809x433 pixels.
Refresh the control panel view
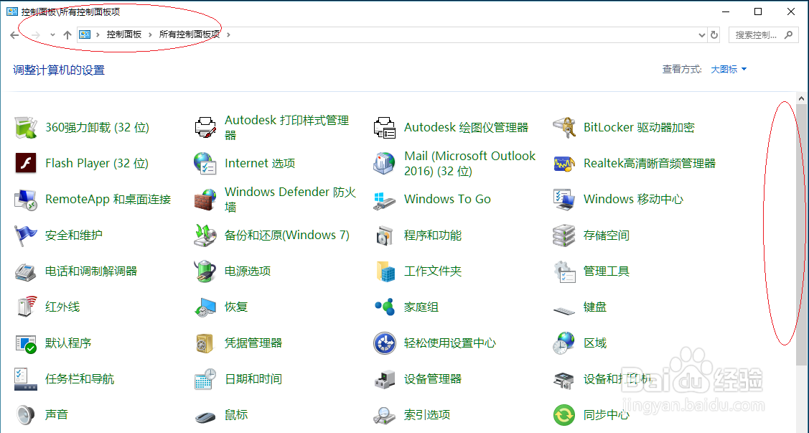(x=714, y=35)
